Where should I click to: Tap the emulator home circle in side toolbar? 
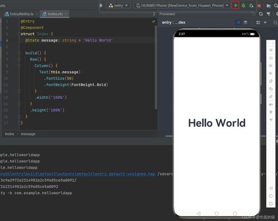[271, 196]
